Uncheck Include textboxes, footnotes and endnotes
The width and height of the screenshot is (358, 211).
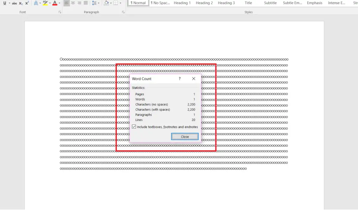[134, 127]
